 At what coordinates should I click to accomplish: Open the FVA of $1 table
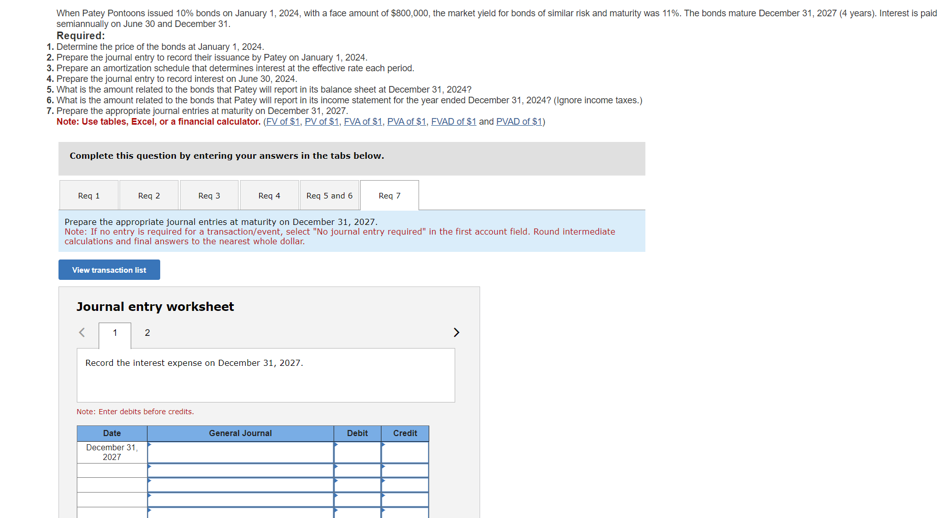click(363, 121)
